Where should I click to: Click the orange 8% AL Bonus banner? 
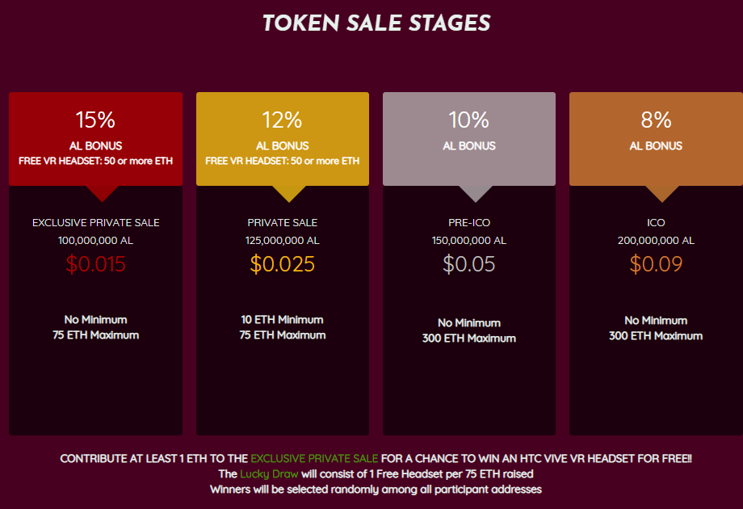coord(656,138)
